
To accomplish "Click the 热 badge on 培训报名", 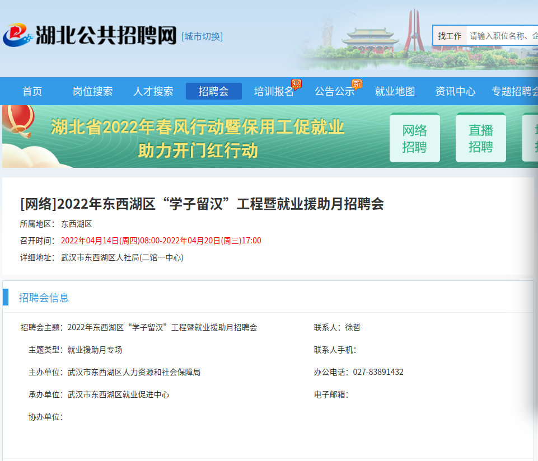I will tap(296, 84).
